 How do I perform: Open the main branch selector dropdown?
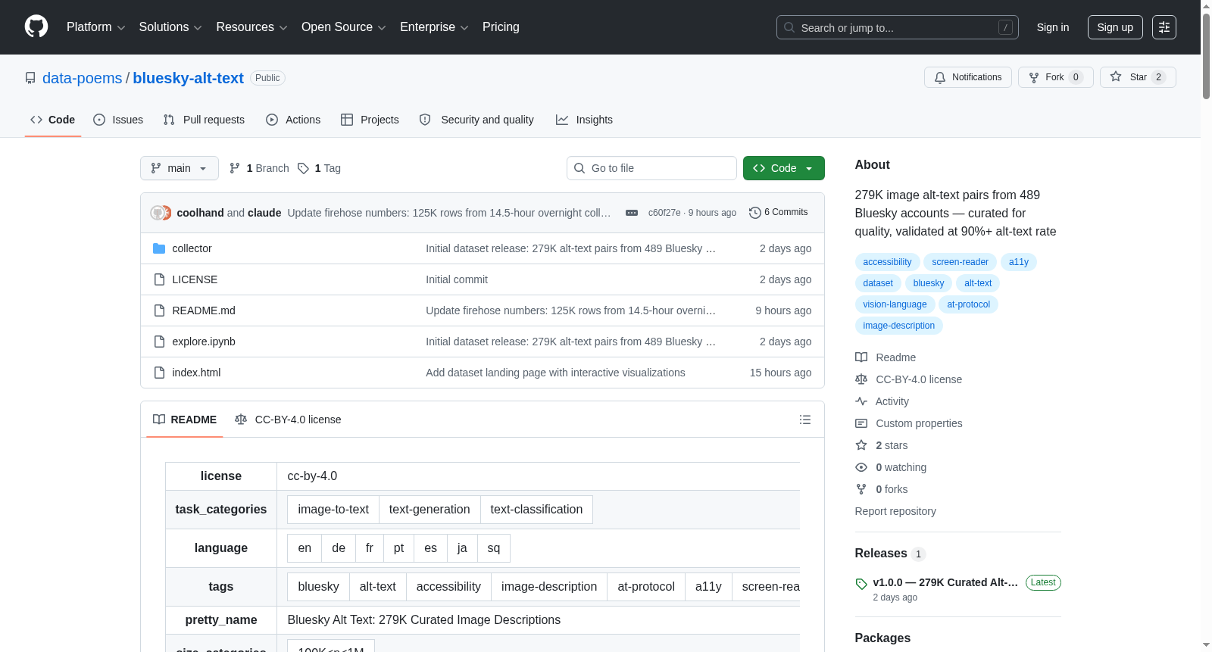pos(180,168)
